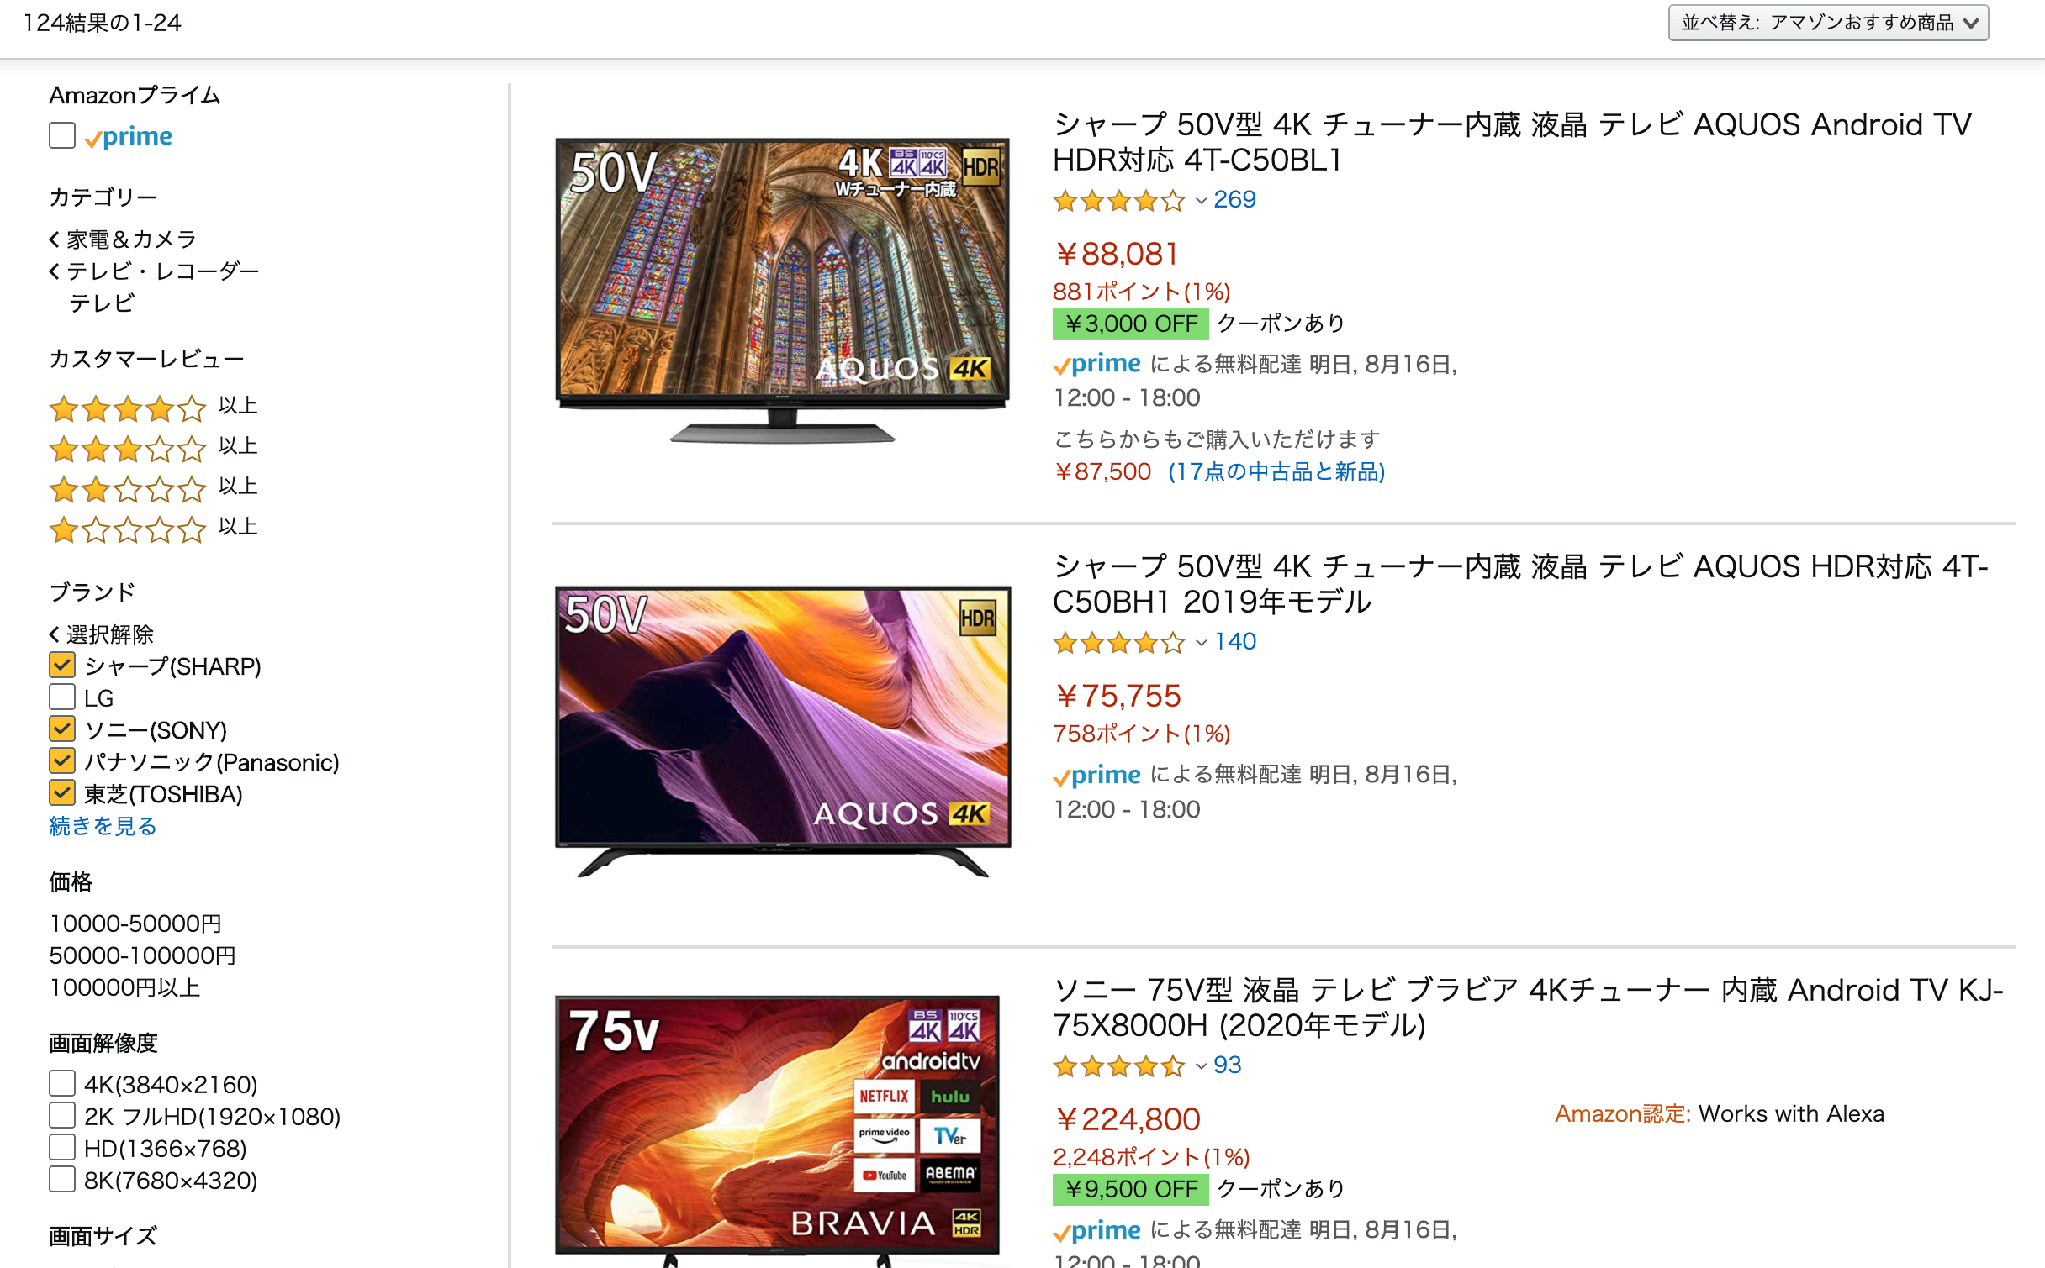Filter by 2 stars and up rating
Viewport: 2045px width, 1268px height.
point(153,488)
